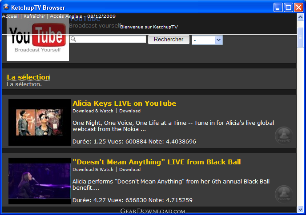The image size is (306, 215).
Task: Click the One Night, One Voice description text
Action: point(173,126)
